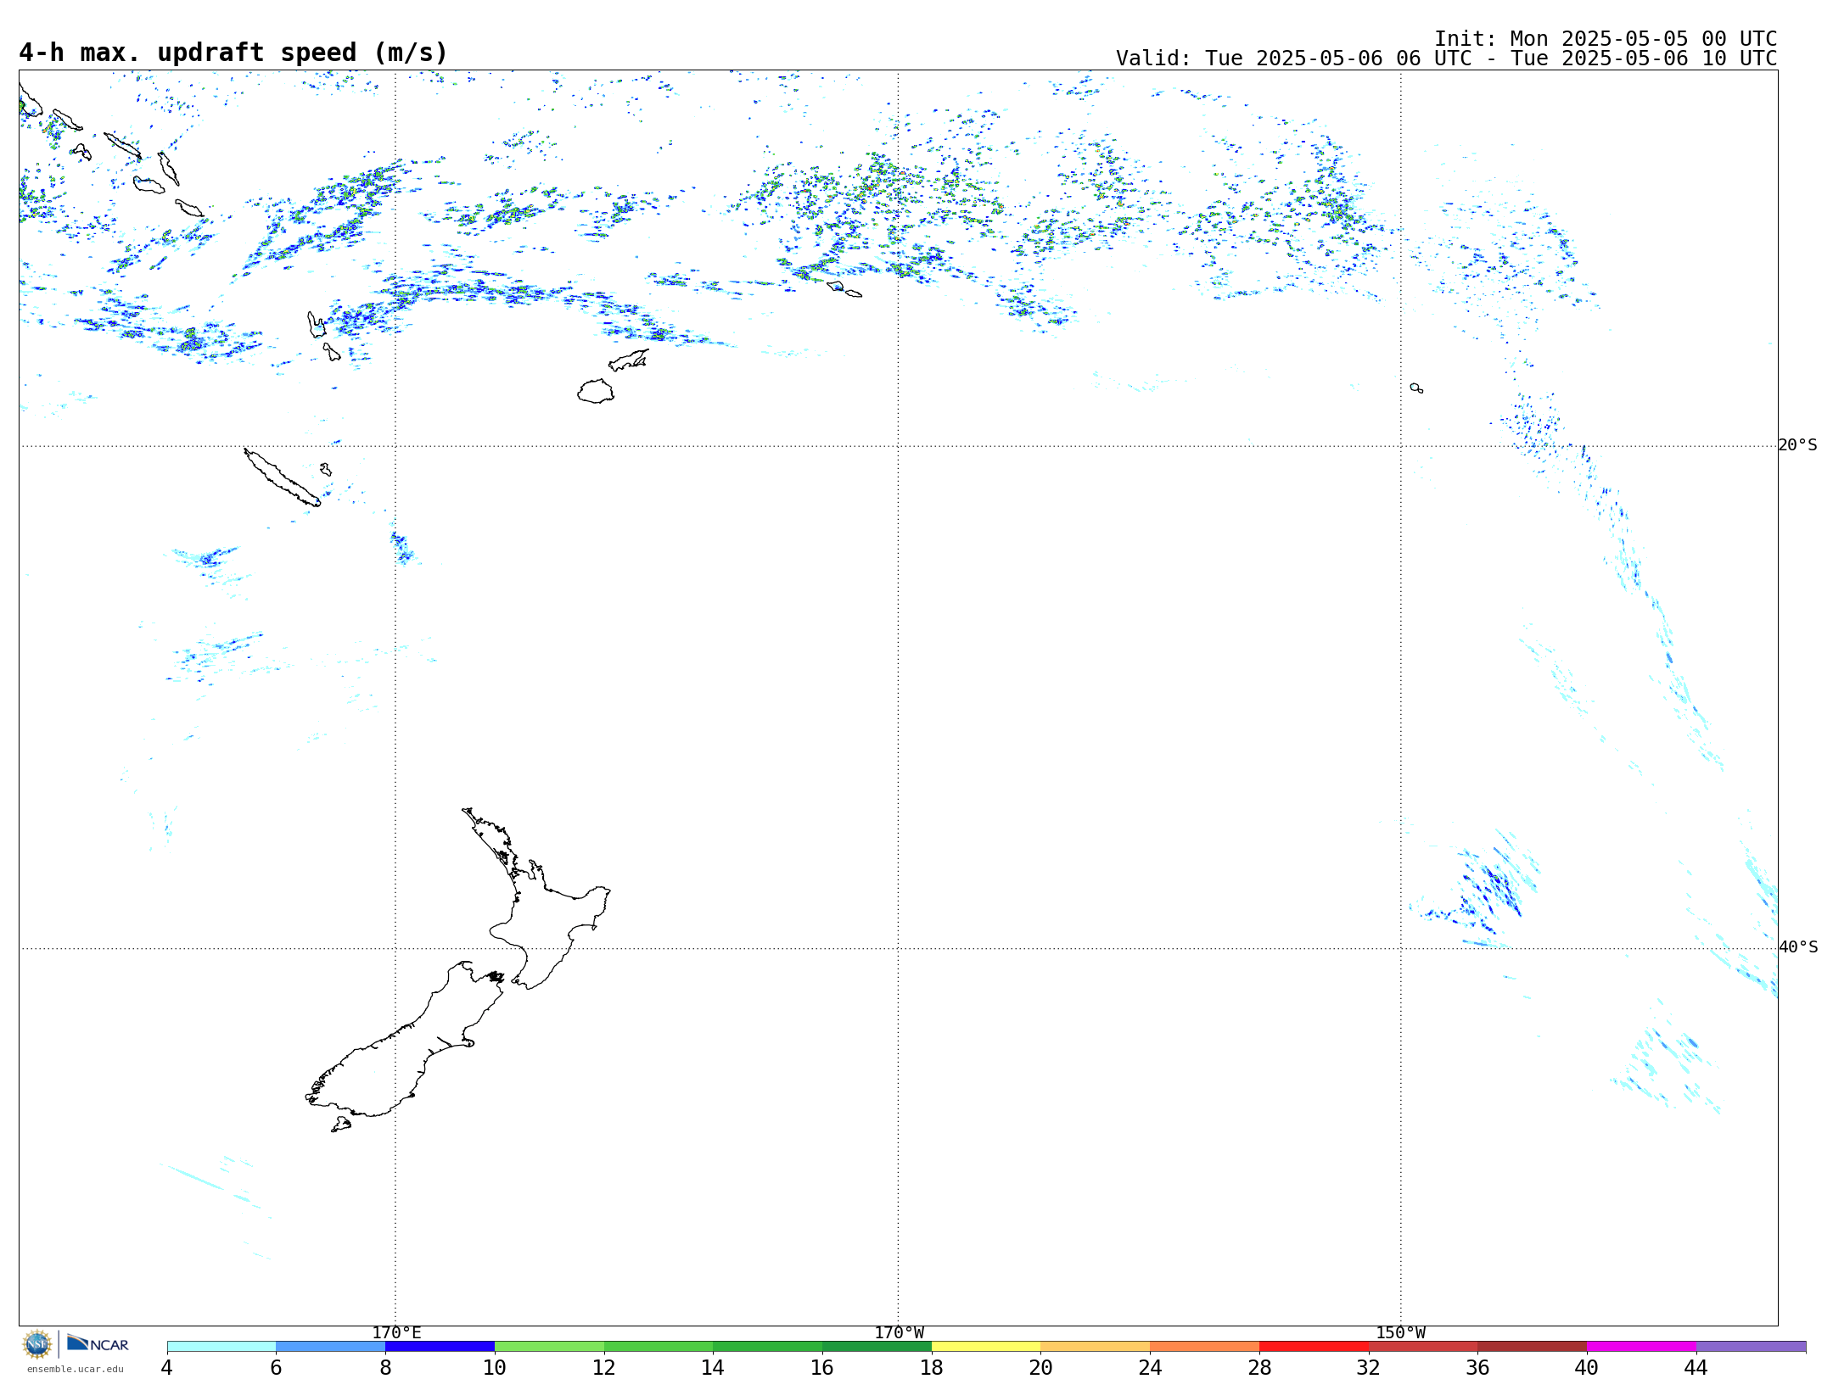This screenshot has width=1833, height=1379.
Task: Pick the light orange 20–24 colorbar segment
Action: [x=1096, y=1346]
